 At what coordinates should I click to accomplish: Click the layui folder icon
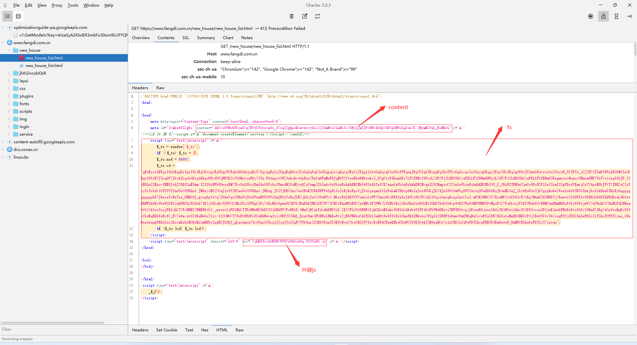(x=16, y=81)
